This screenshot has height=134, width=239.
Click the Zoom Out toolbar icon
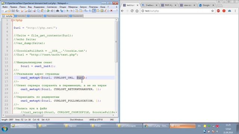click(71, 11)
